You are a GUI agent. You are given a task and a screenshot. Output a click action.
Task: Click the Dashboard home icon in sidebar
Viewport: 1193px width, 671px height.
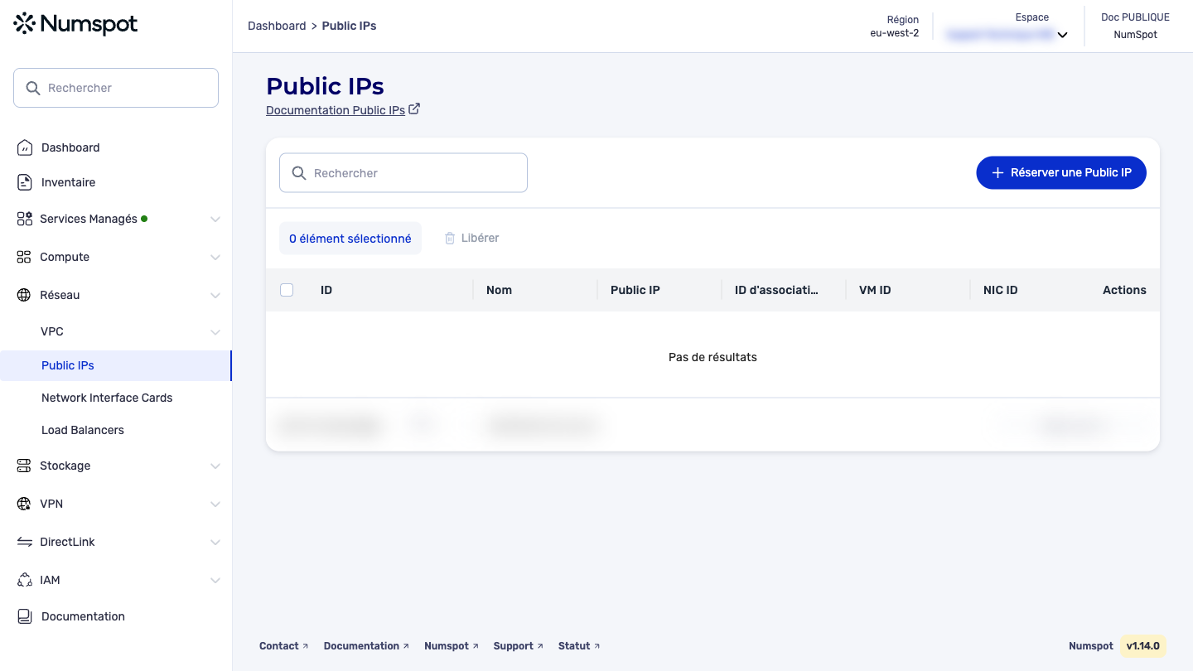[x=25, y=147]
